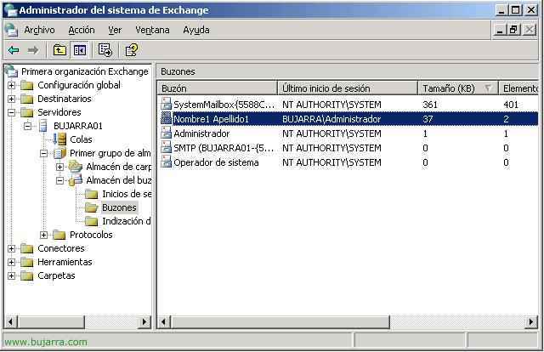Click the Up one level folder icon
544x352 pixels.
[x=59, y=50]
